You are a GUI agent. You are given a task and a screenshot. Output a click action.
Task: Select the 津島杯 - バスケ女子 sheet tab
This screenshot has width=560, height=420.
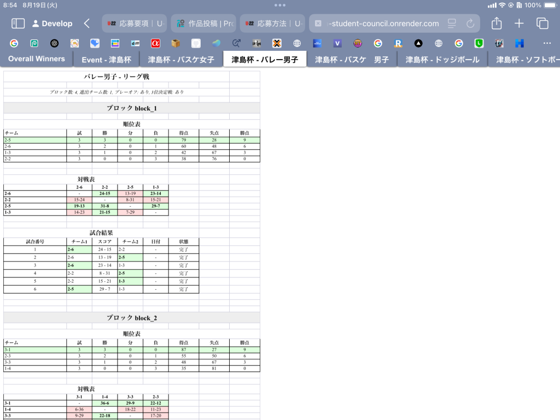pos(181,60)
